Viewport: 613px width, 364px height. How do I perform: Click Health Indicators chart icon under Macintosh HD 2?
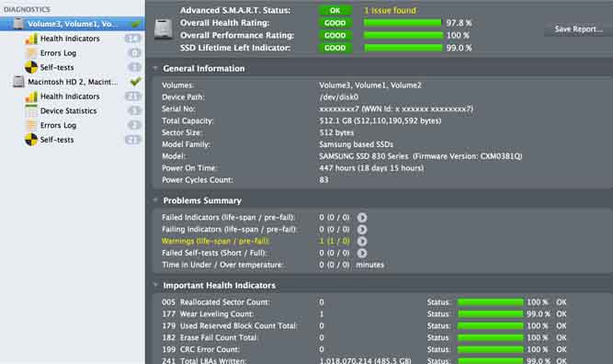point(31,97)
